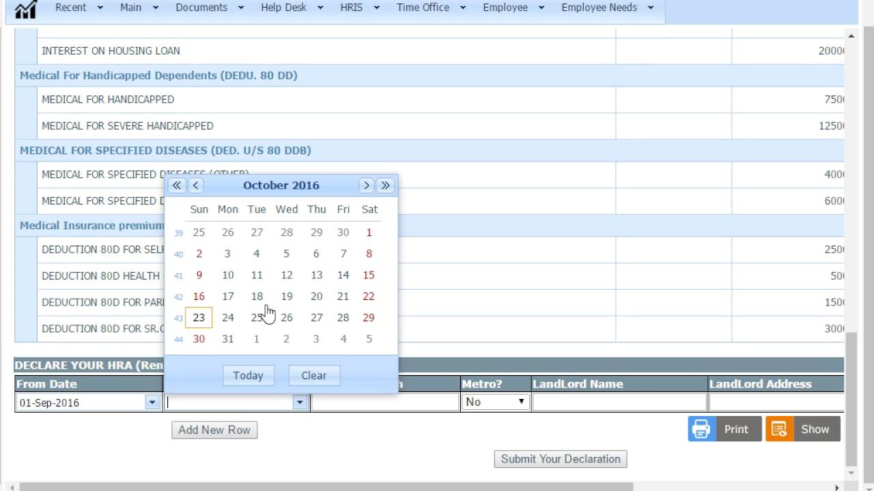
Task: Click the Print button label
Action: point(736,429)
